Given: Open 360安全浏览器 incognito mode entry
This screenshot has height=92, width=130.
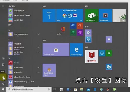Looking at the screenshot, I should [x=24, y=15].
